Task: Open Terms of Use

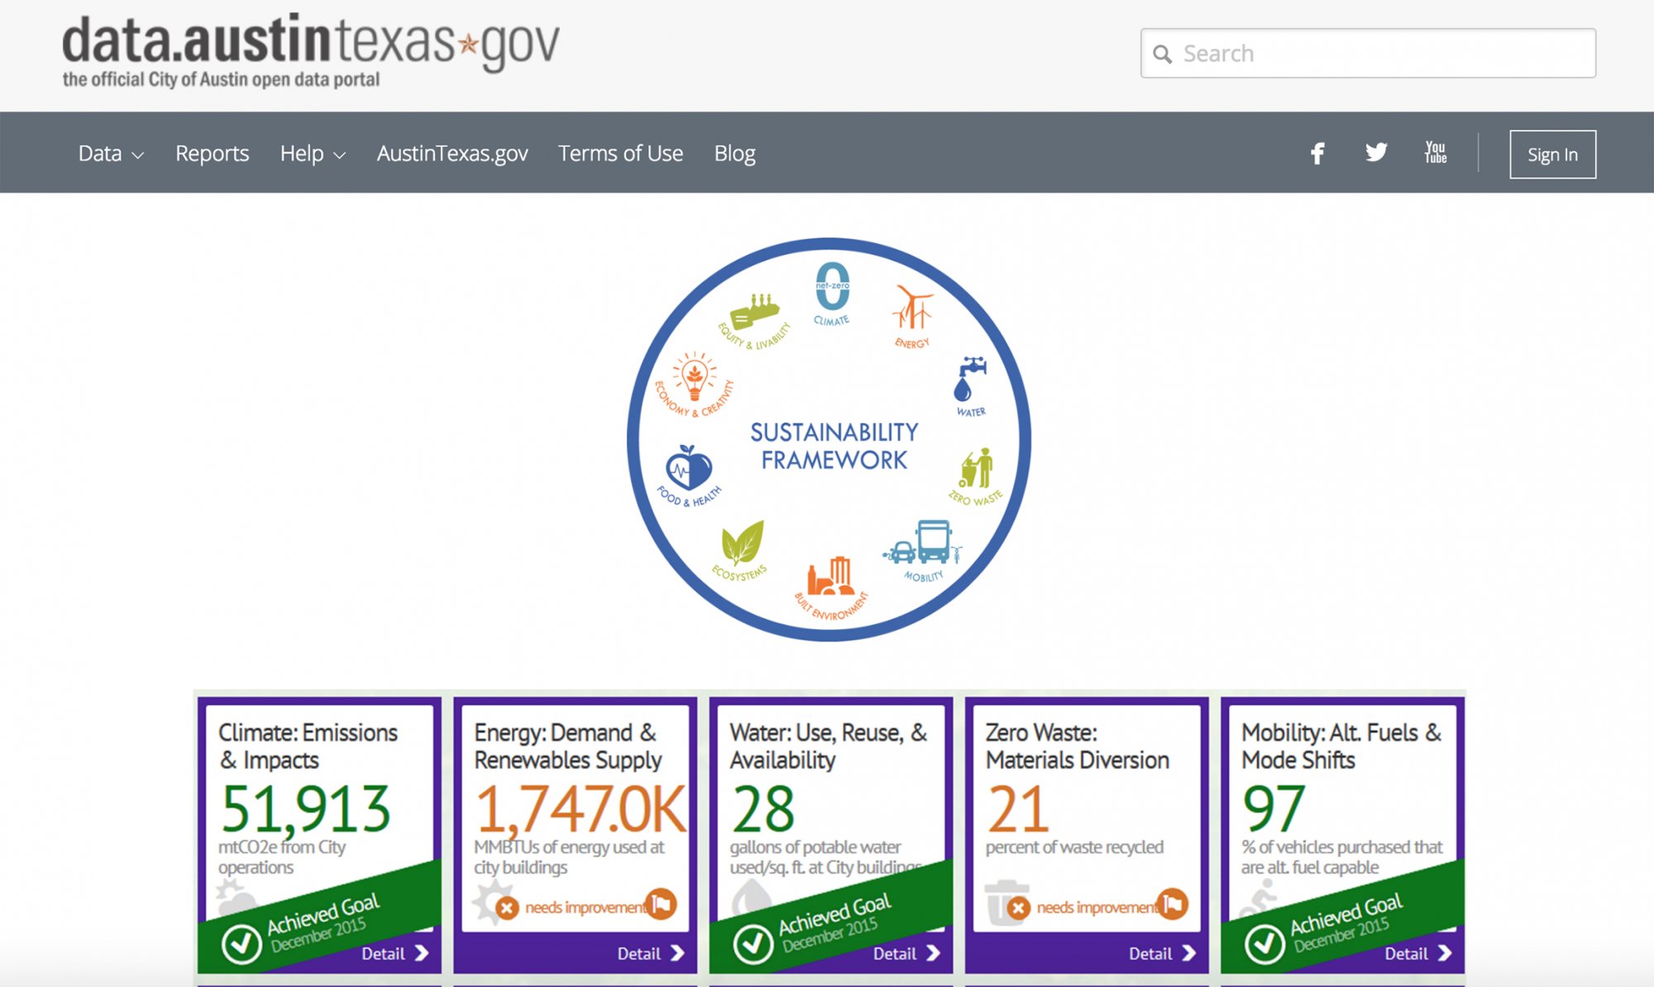Action: click(620, 154)
